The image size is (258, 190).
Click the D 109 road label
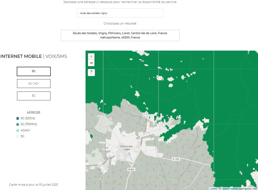175,159
